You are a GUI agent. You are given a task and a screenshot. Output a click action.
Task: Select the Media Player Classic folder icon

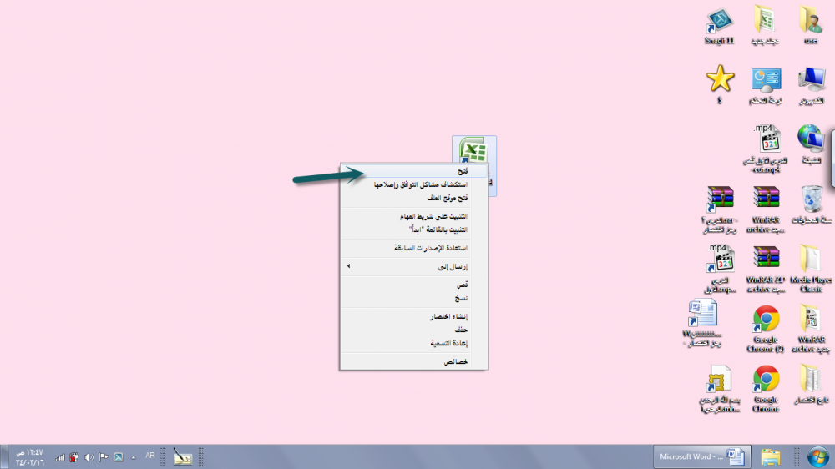coord(811,260)
